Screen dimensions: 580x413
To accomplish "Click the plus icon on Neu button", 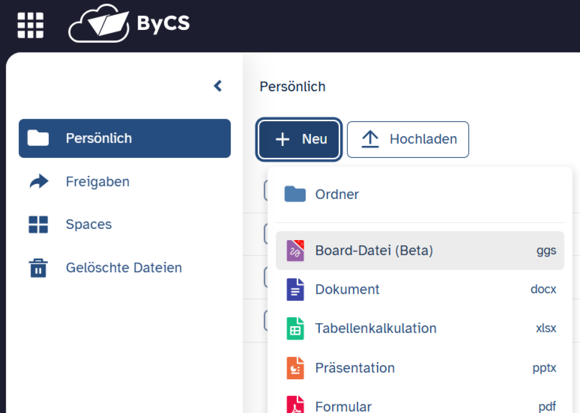I will [282, 140].
